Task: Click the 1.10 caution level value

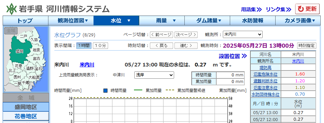Action: (300, 88)
